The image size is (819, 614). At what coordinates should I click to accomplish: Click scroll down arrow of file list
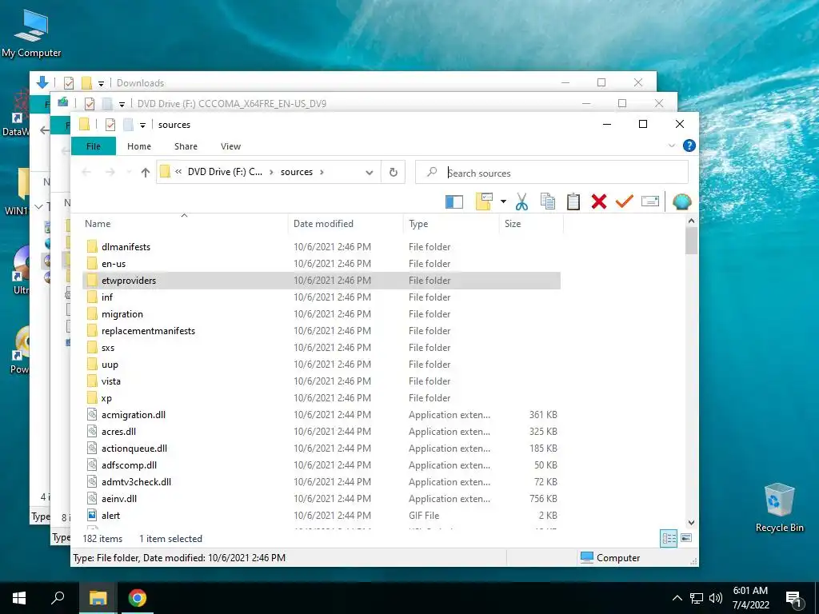[x=691, y=522]
